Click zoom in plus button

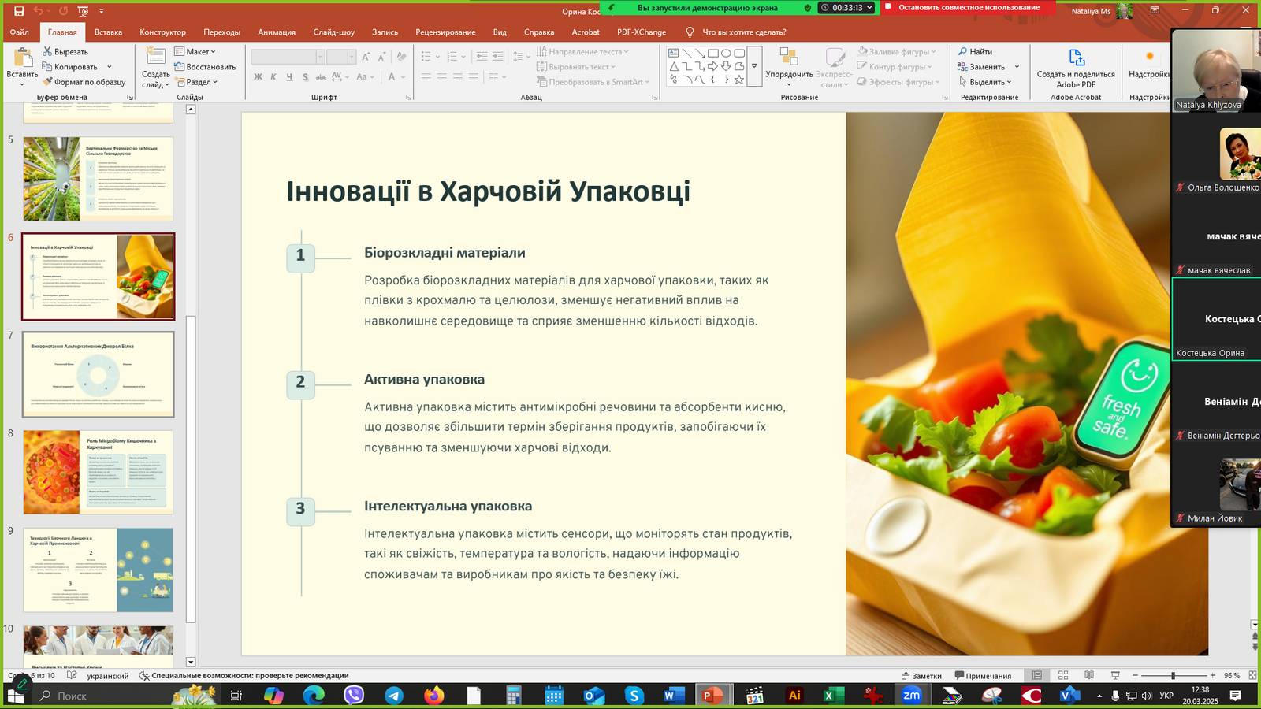coord(1212,676)
